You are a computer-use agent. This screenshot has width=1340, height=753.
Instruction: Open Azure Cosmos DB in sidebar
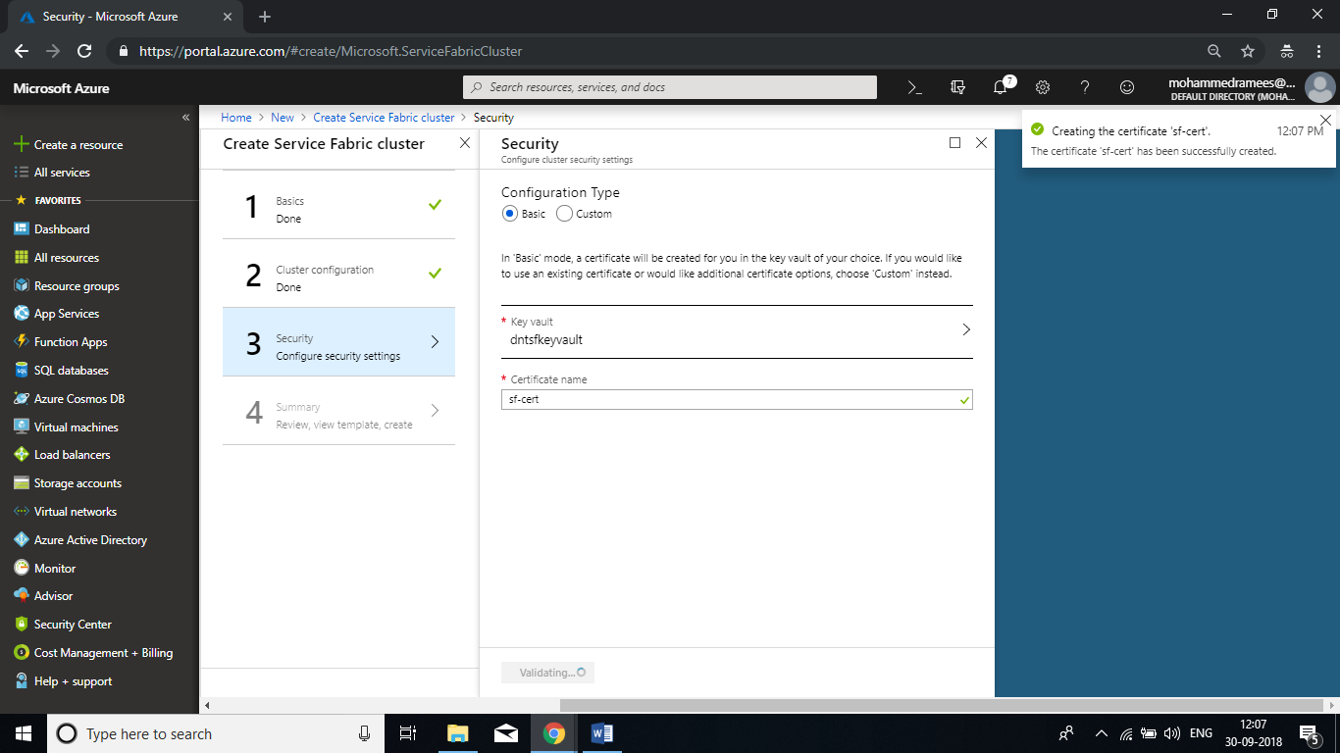point(78,399)
